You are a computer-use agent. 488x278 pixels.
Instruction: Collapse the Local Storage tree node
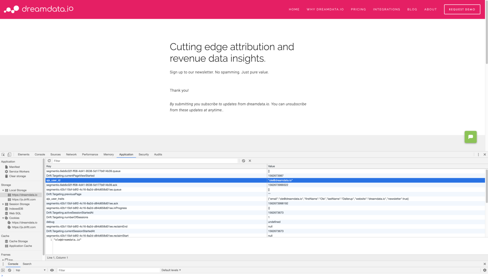pyautogui.click(x=3, y=190)
